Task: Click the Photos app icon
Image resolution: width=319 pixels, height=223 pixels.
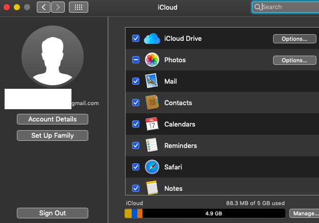Action: pyautogui.click(x=152, y=60)
